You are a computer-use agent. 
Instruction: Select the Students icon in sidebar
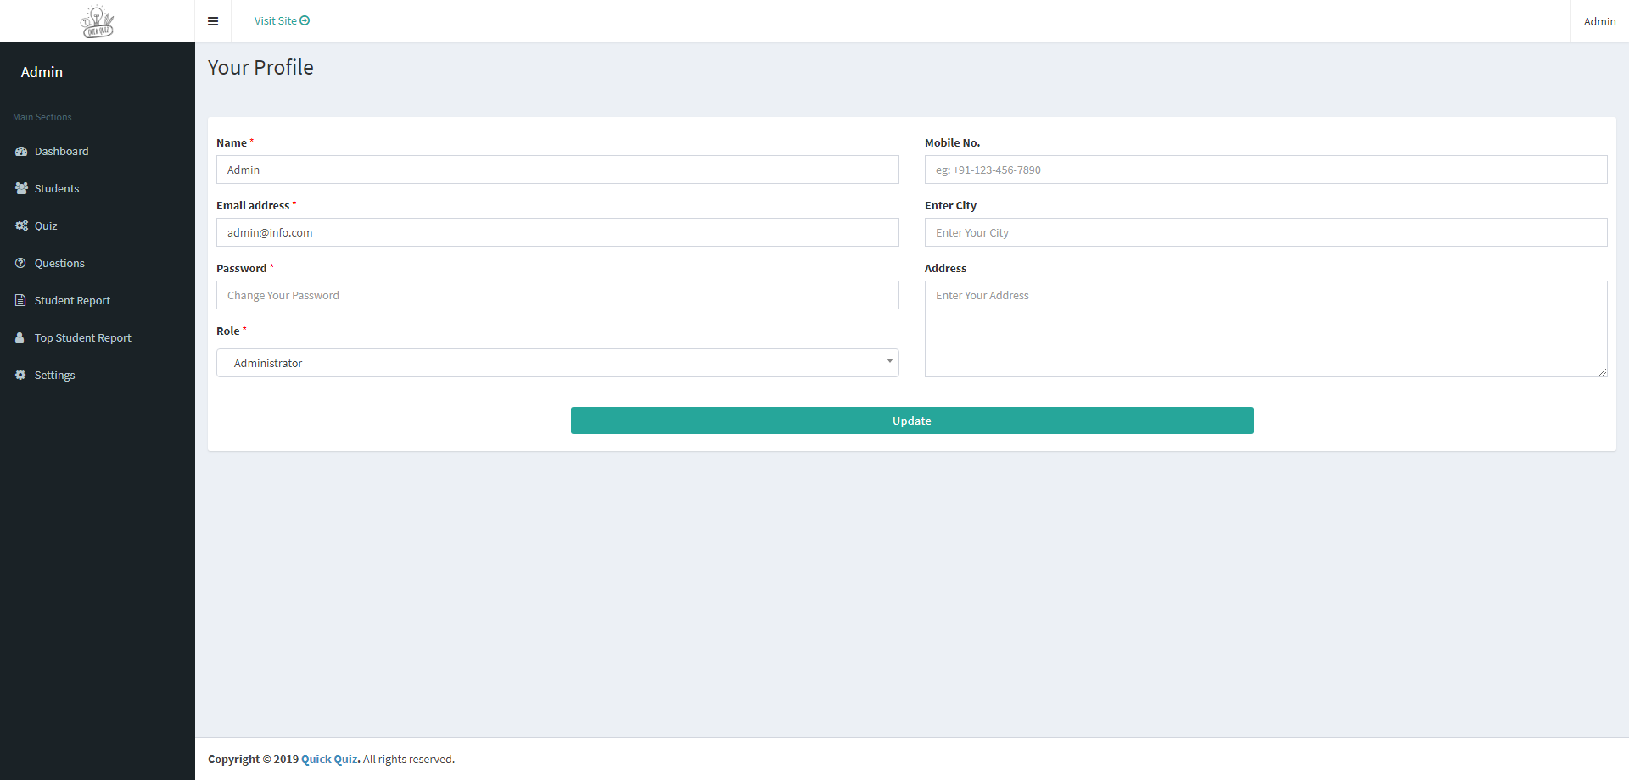tap(20, 188)
